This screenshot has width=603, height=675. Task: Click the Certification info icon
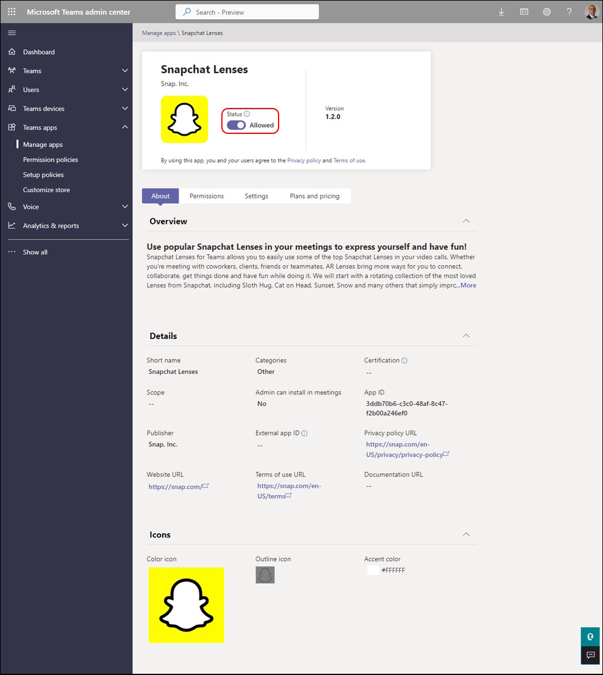405,361
